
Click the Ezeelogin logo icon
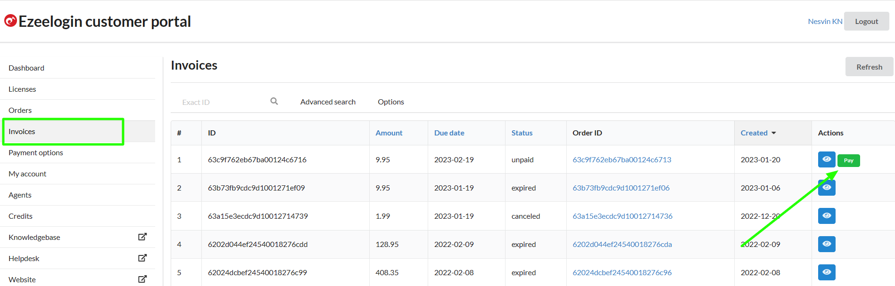[10, 21]
